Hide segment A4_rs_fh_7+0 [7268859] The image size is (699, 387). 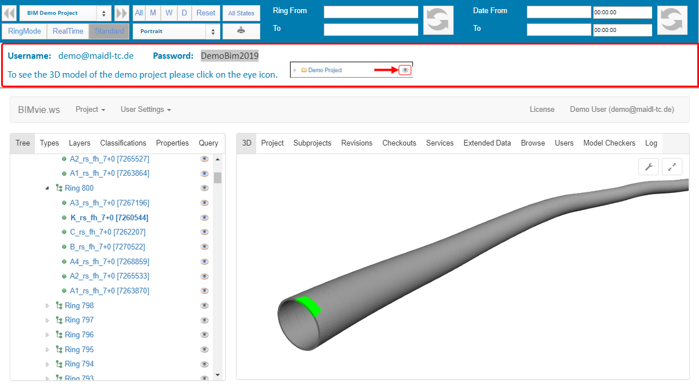pos(204,261)
